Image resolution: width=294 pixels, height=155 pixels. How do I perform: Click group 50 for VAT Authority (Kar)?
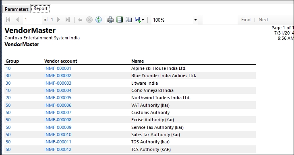[8, 105]
